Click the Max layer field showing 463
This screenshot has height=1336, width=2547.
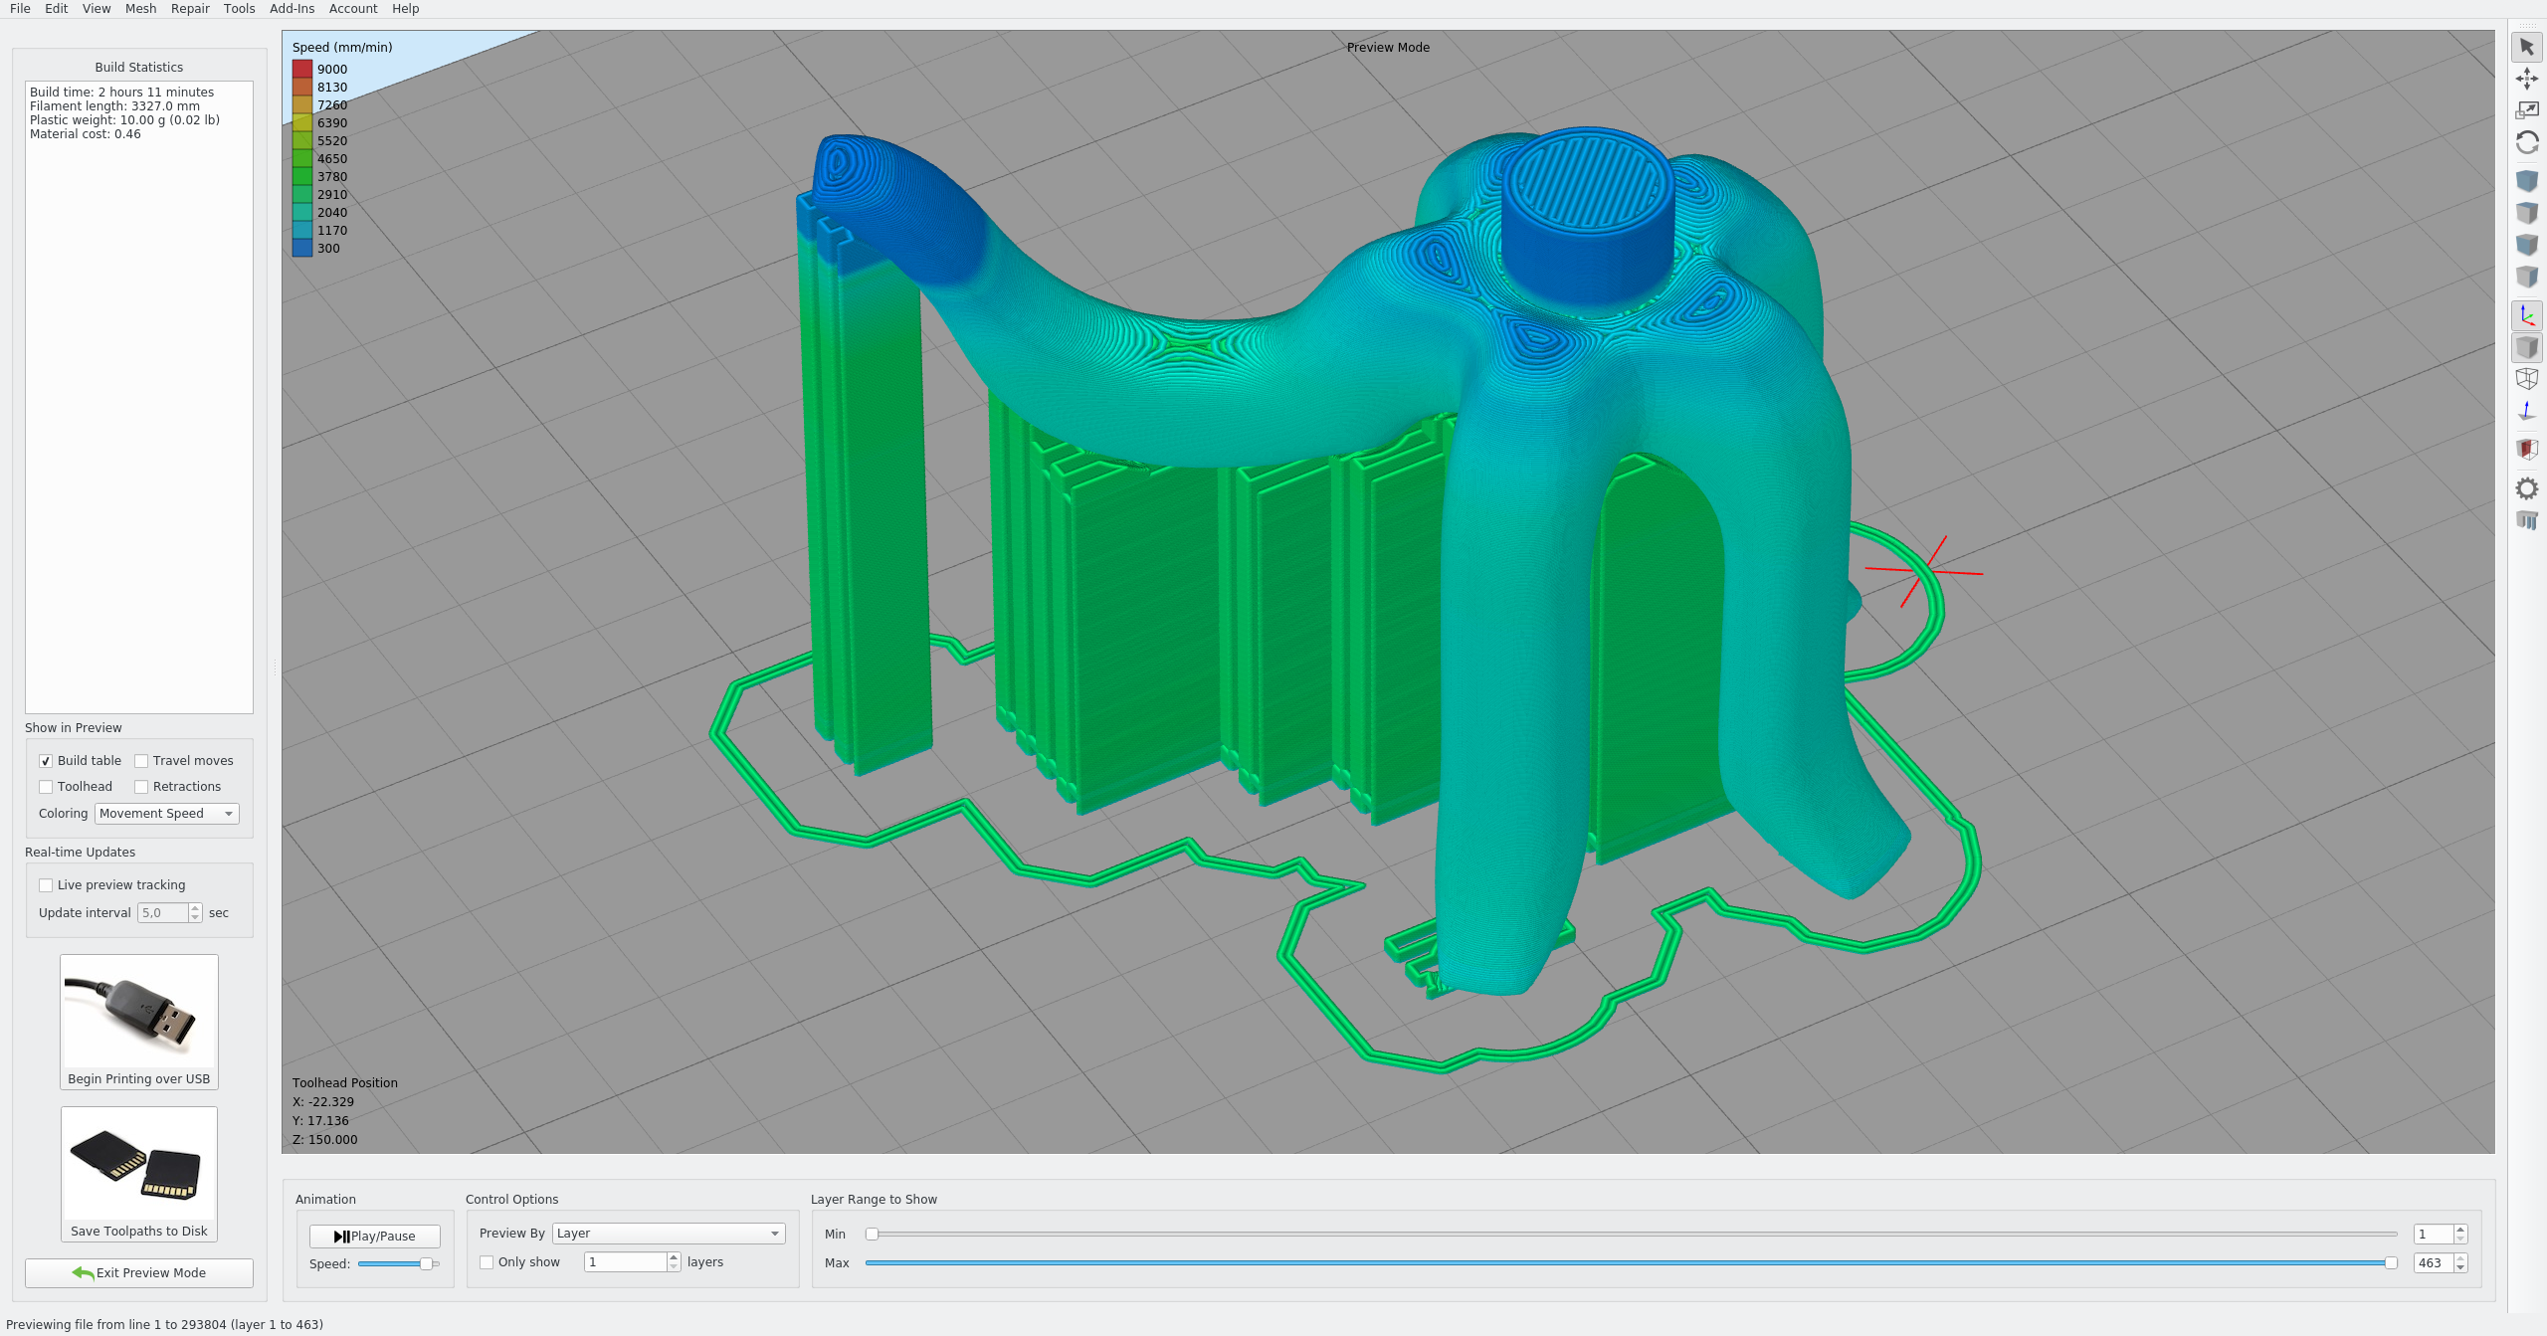point(2434,1263)
